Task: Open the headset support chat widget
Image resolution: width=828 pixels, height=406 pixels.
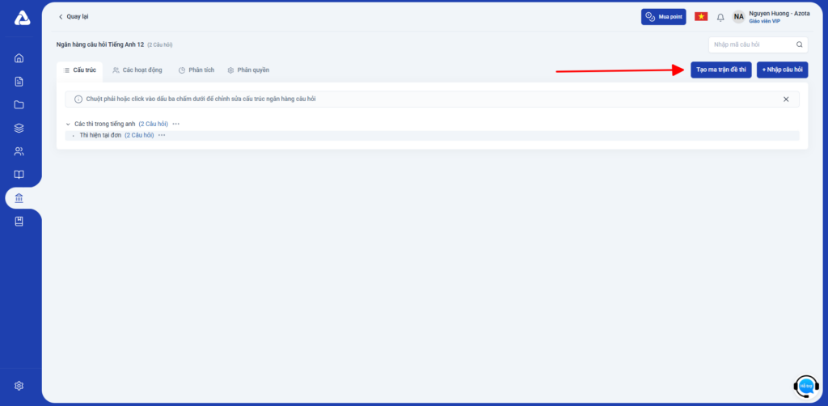Action: pos(806,387)
